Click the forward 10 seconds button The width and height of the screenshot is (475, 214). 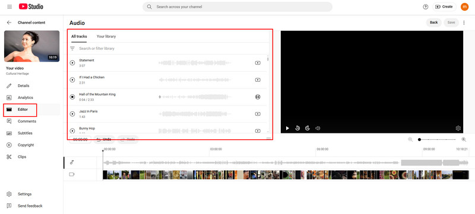pyautogui.click(x=308, y=128)
